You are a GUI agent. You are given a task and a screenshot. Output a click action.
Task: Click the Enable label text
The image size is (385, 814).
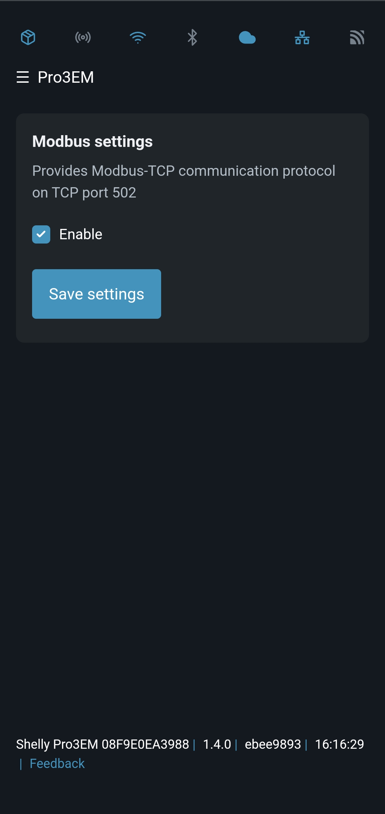(81, 234)
